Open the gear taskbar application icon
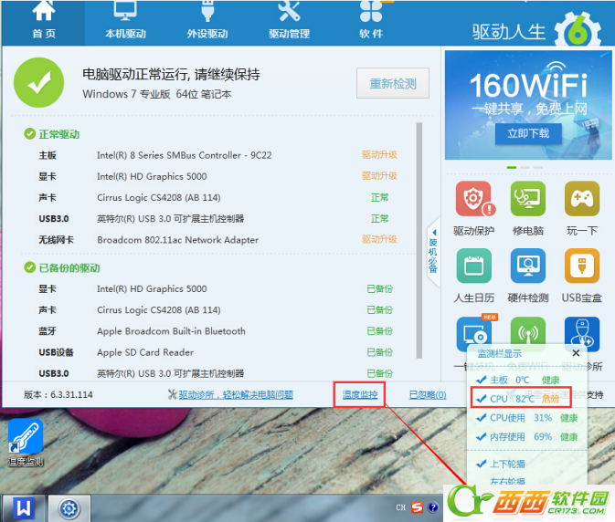The image size is (615, 522). [69, 508]
